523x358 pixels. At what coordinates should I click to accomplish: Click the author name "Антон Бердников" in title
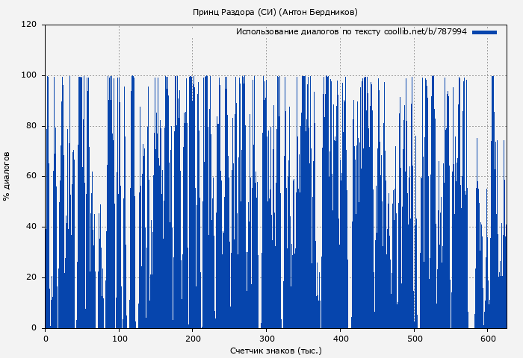(318, 12)
